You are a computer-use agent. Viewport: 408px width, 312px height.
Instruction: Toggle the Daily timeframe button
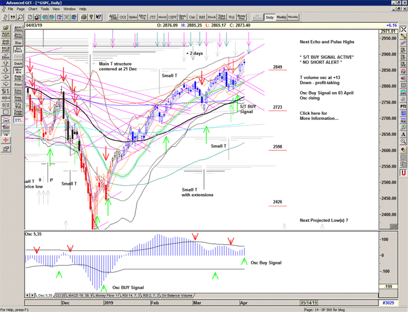tap(270, 17)
